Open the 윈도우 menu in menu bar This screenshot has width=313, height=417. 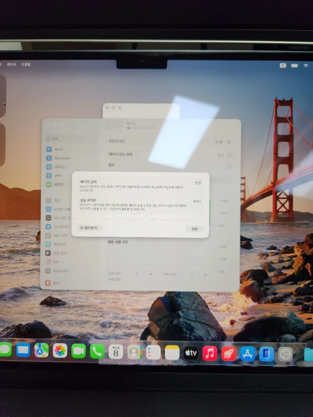(x=11, y=64)
